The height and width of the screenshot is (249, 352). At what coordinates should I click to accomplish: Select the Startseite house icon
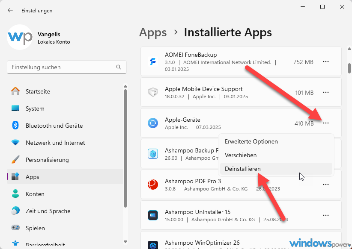coord(15,91)
